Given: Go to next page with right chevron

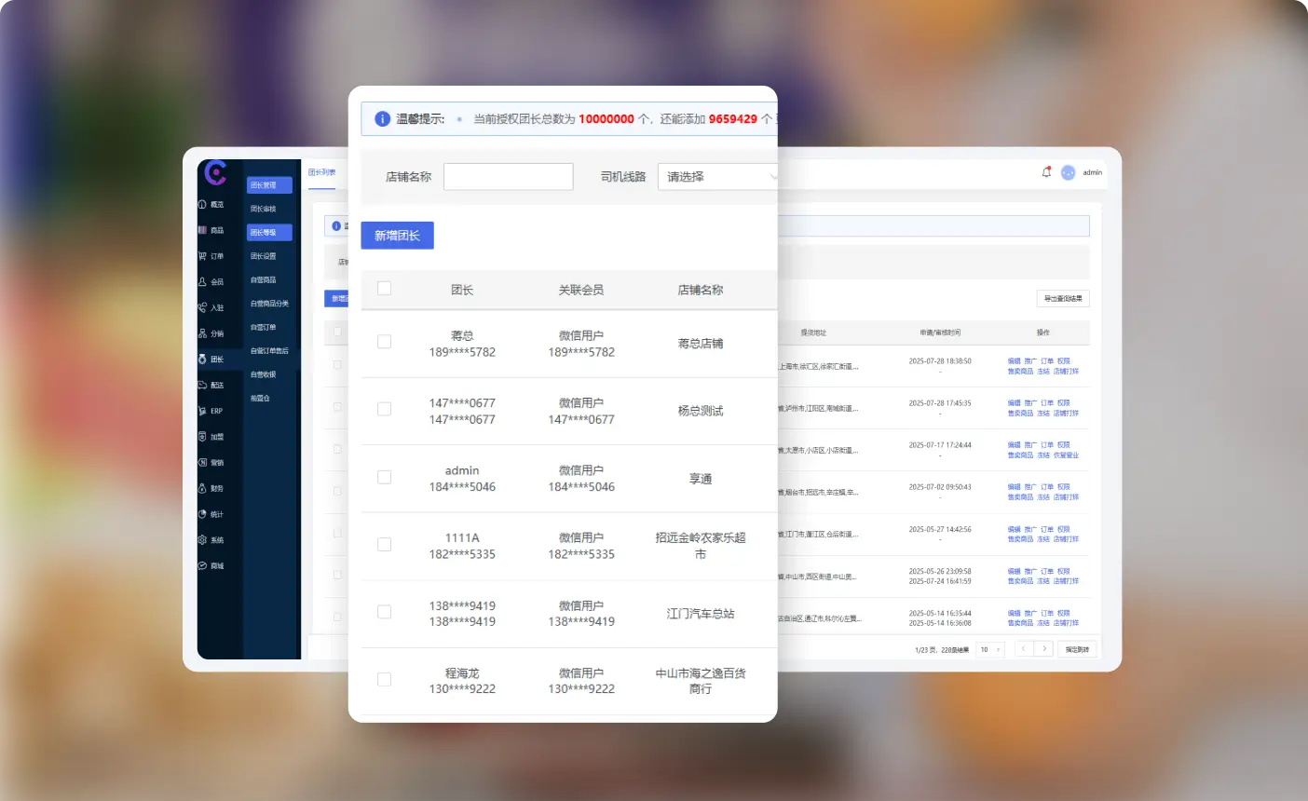Looking at the screenshot, I should (x=1043, y=649).
